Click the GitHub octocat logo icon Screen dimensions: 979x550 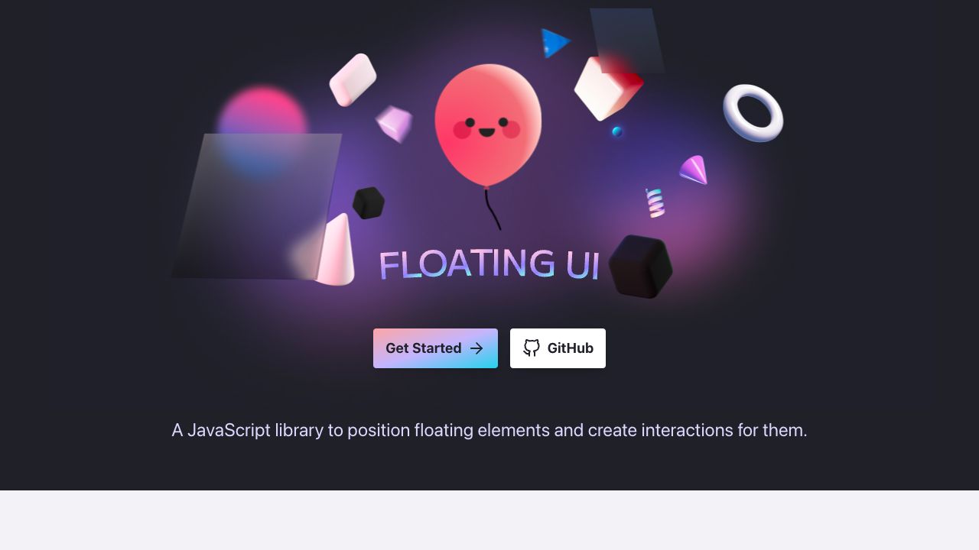(x=532, y=348)
